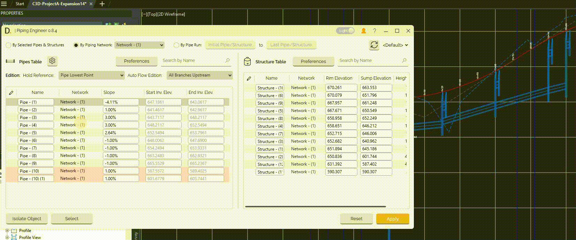Click the Structure Table search magnifier icon

point(404,61)
